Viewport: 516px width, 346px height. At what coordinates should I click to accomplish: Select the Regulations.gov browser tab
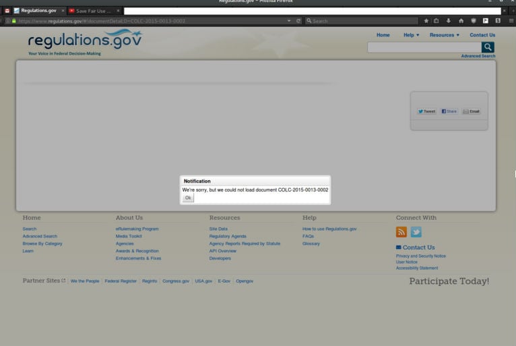tap(38, 11)
